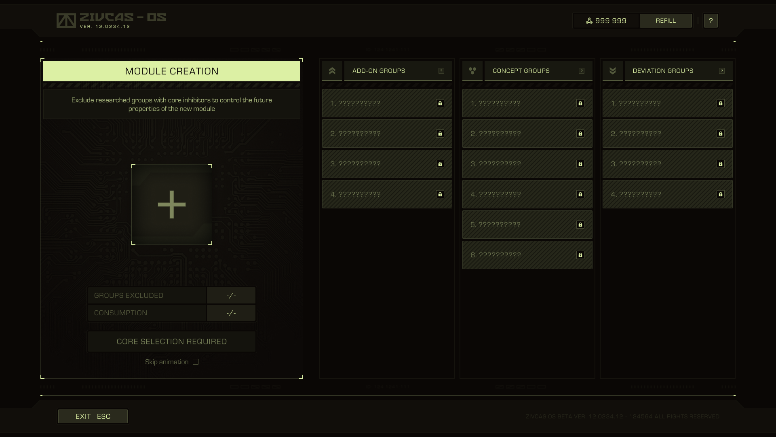Click the EXIT | ESC button

click(x=93, y=416)
